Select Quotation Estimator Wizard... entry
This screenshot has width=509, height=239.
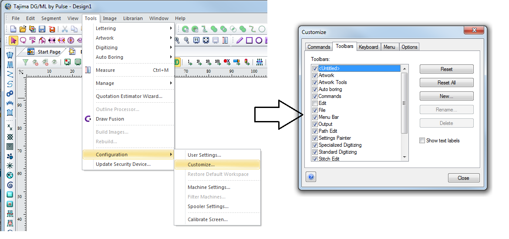point(128,96)
